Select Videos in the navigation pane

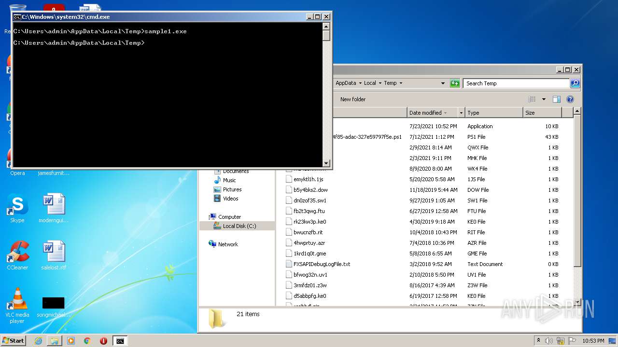[x=230, y=199]
